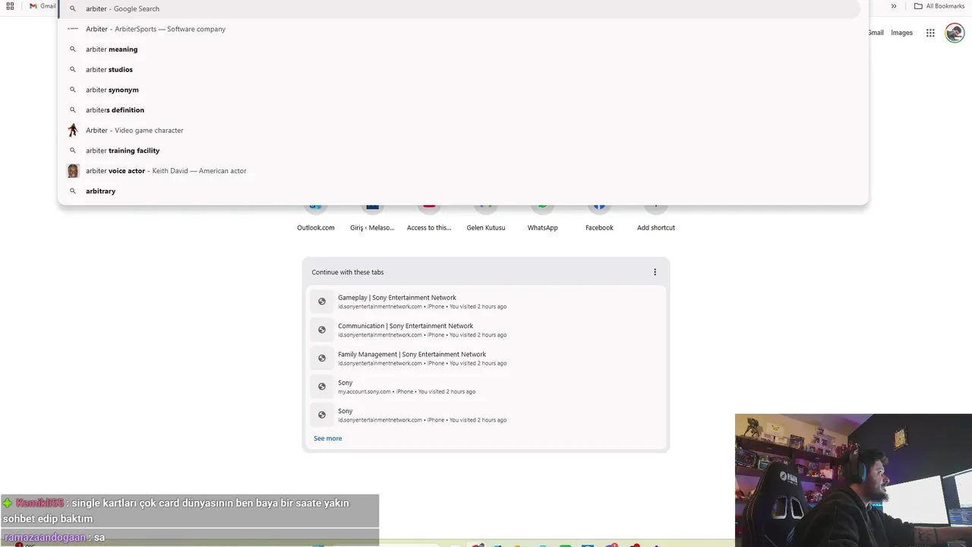Open the Google apps grid launcher

tap(930, 33)
